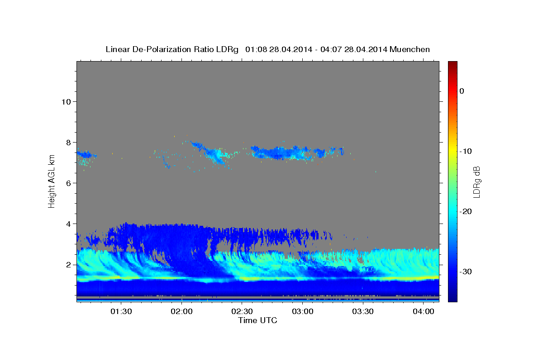Viewport: 543px width, 362px height.
Task: Click the colorbar value '0'
Action: [462, 91]
